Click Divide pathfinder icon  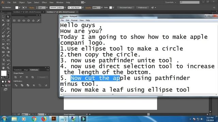click(16, 85)
